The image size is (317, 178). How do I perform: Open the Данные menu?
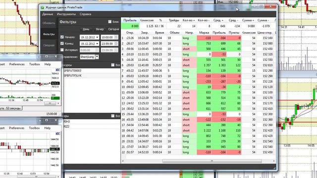[x=48, y=14]
